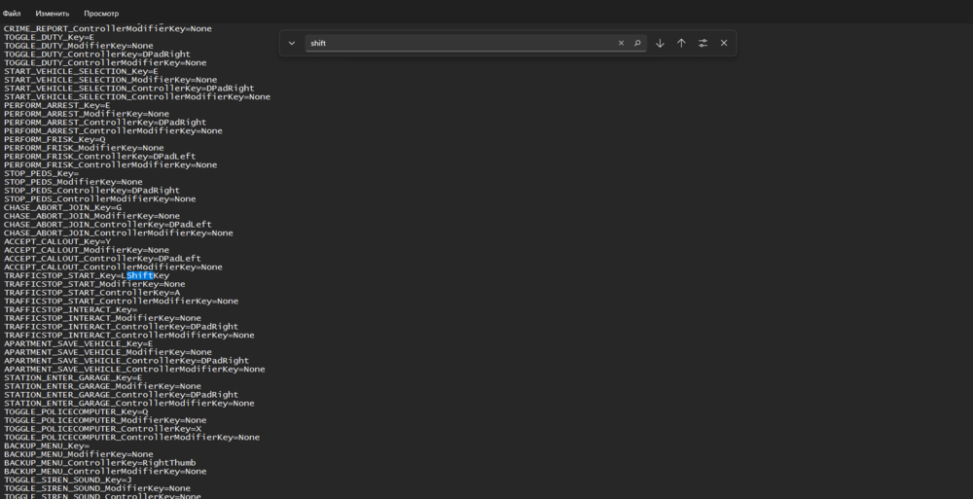Open the Изменить menu
Viewport: 973px width, 499px height.
pyautogui.click(x=53, y=13)
